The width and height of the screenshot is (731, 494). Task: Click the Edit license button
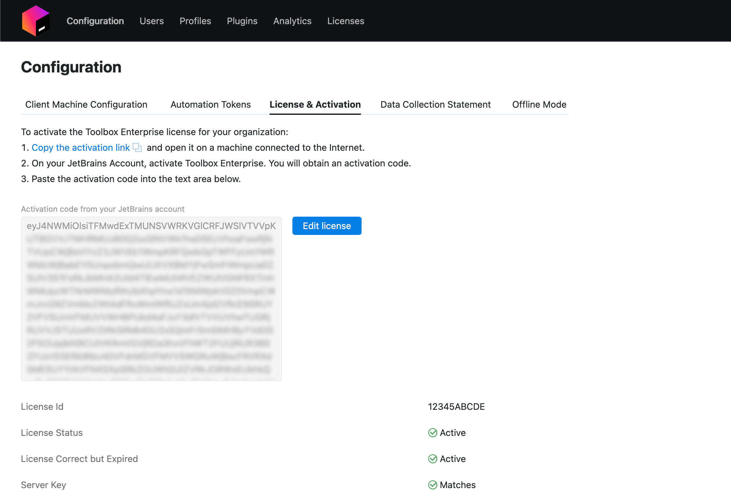pos(326,225)
